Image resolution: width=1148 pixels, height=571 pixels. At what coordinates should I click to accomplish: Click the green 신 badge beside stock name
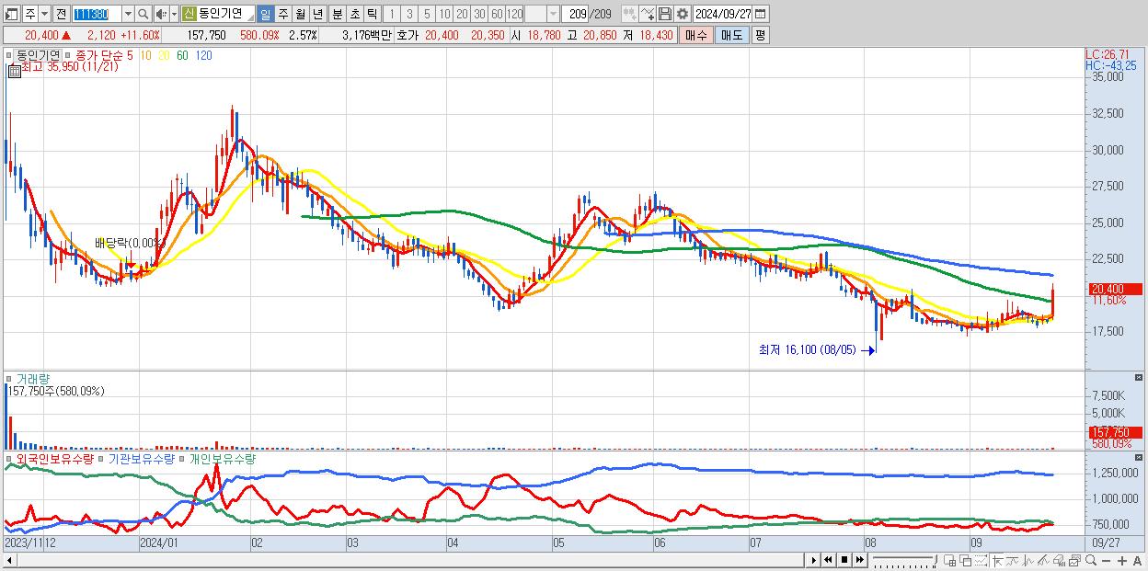coord(189,14)
